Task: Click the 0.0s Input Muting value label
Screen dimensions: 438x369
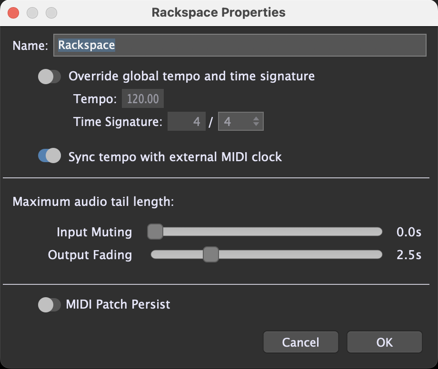Action: tap(409, 232)
